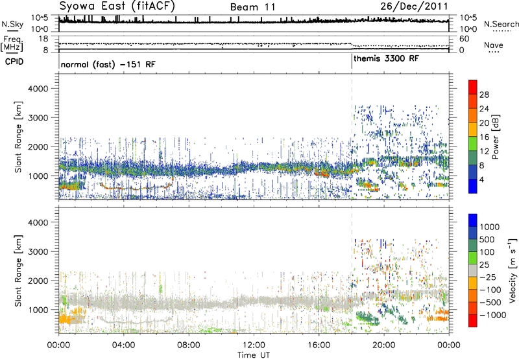Click the dashed CPID-change line in power panel
519x359 pixels.
[x=352, y=137]
